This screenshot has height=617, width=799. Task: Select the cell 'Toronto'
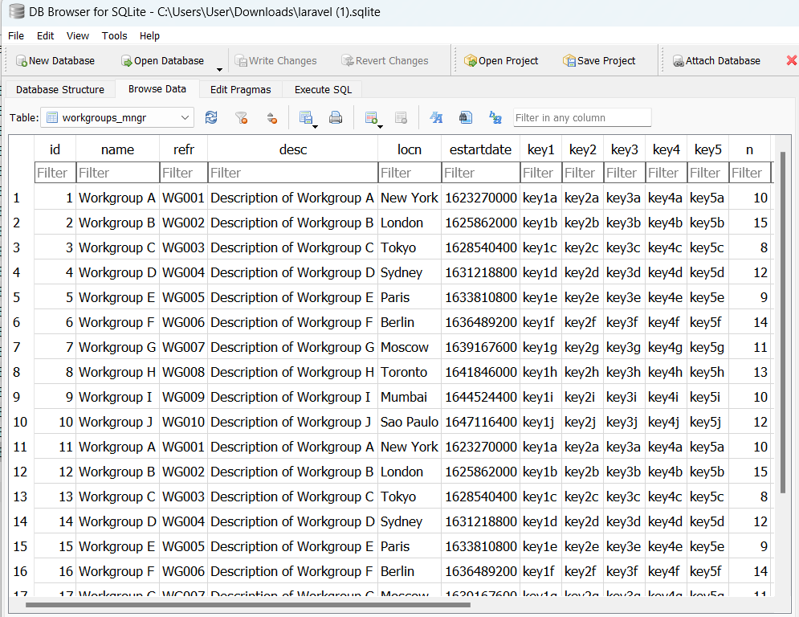tap(410, 372)
